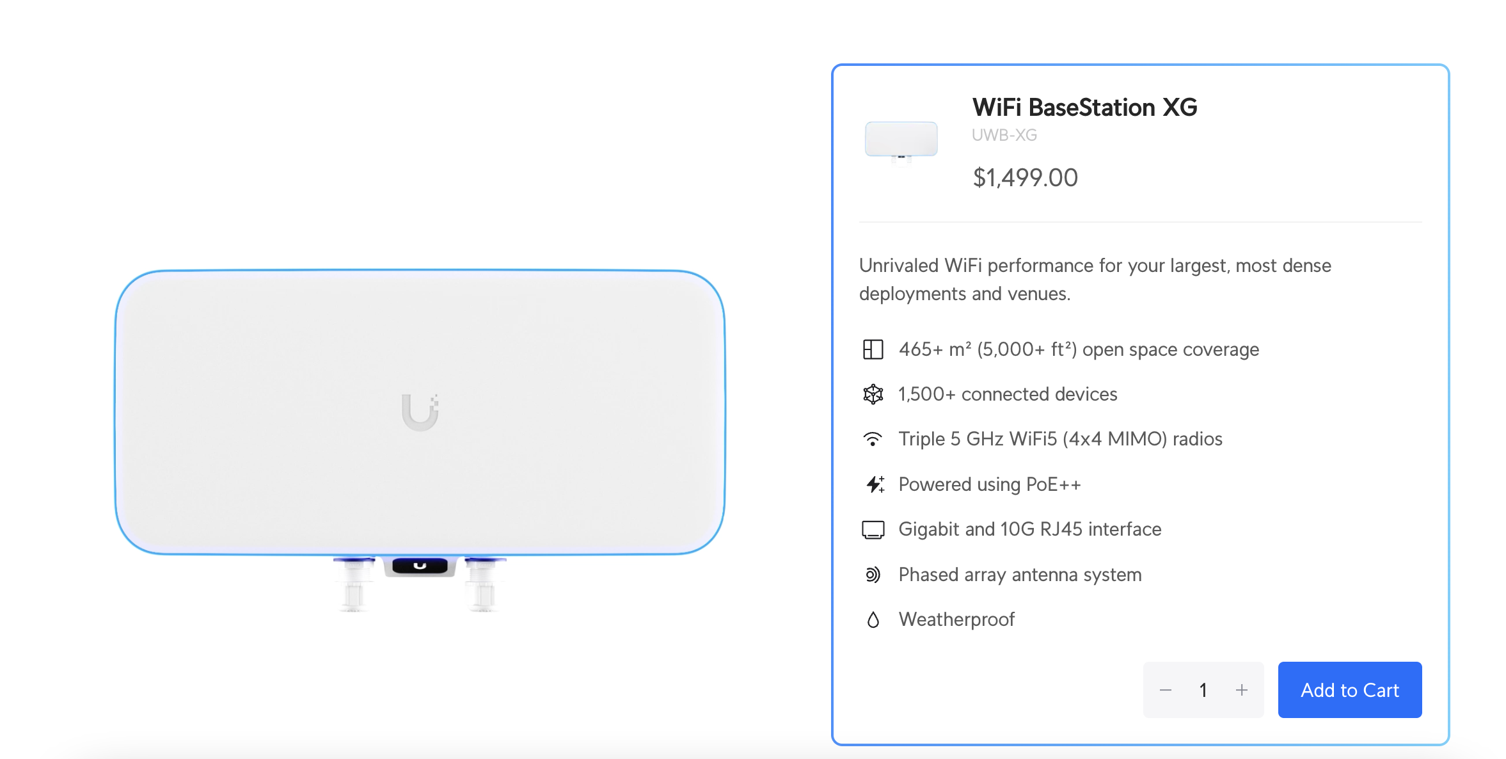
Task: Click the floor plan coverage icon
Action: click(x=873, y=349)
